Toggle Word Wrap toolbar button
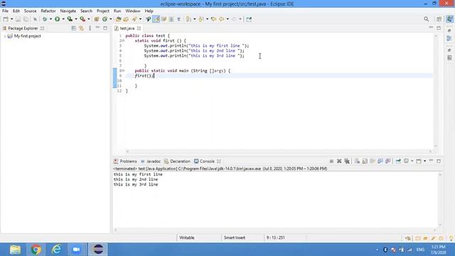Viewport: 455px width, 256px height. (164, 19)
